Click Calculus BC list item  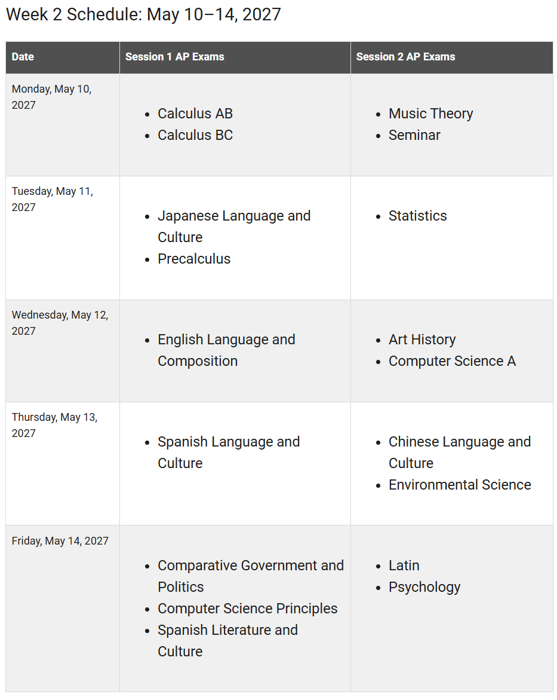(195, 135)
